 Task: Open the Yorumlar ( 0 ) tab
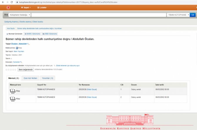(x=47, y=78)
